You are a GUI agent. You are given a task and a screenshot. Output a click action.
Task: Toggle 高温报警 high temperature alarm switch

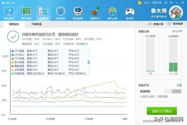click(173, 91)
